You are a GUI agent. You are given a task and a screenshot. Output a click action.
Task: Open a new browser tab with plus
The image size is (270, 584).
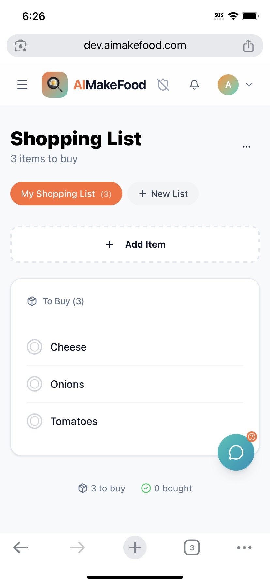[x=135, y=547]
